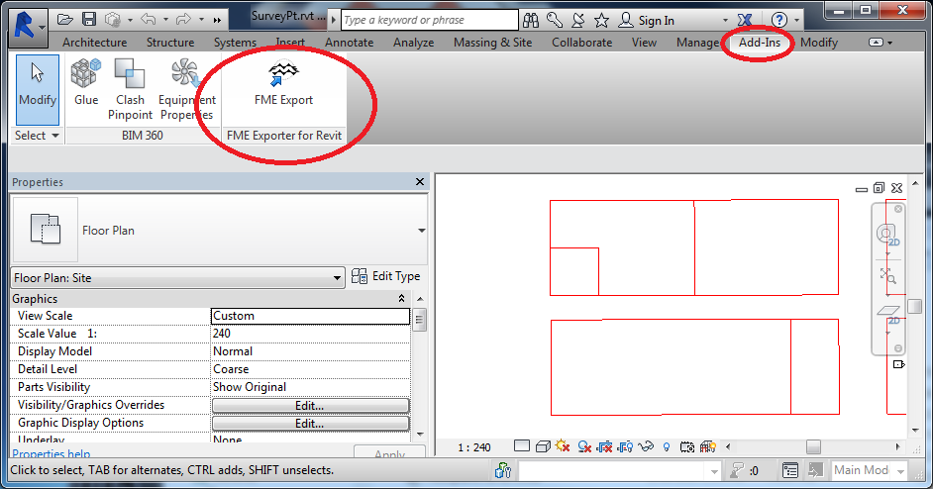This screenshot has height=489, width=933.
Task: Open the Collaborate ribbon tab
Action: pyautogui.click(x=582, y=43)
